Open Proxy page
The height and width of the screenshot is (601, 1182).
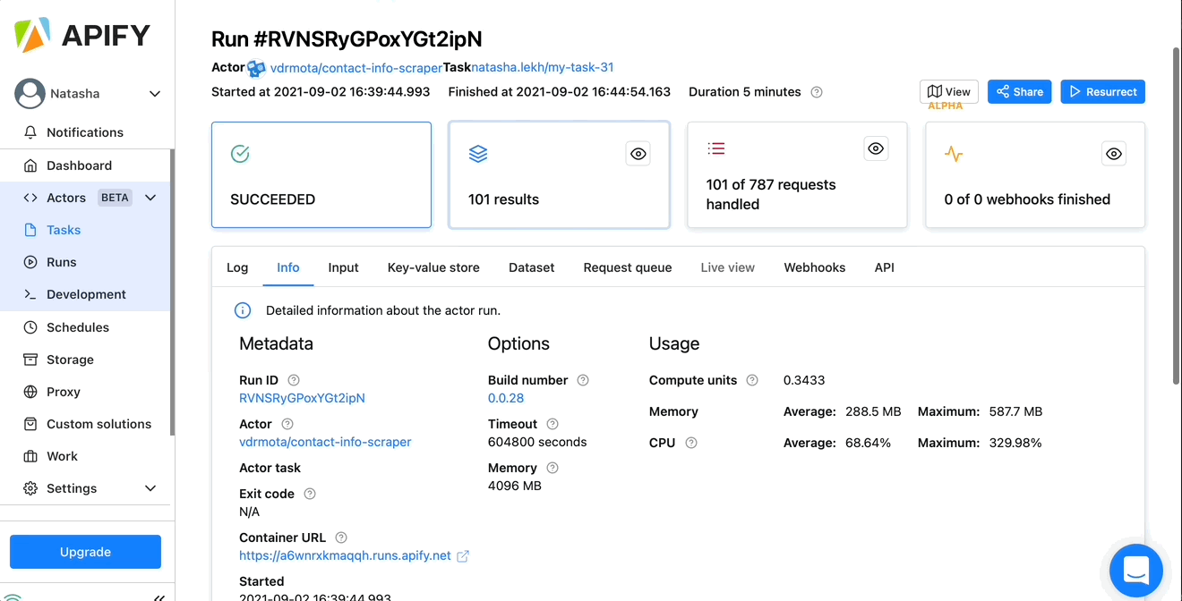click(64, 392)
